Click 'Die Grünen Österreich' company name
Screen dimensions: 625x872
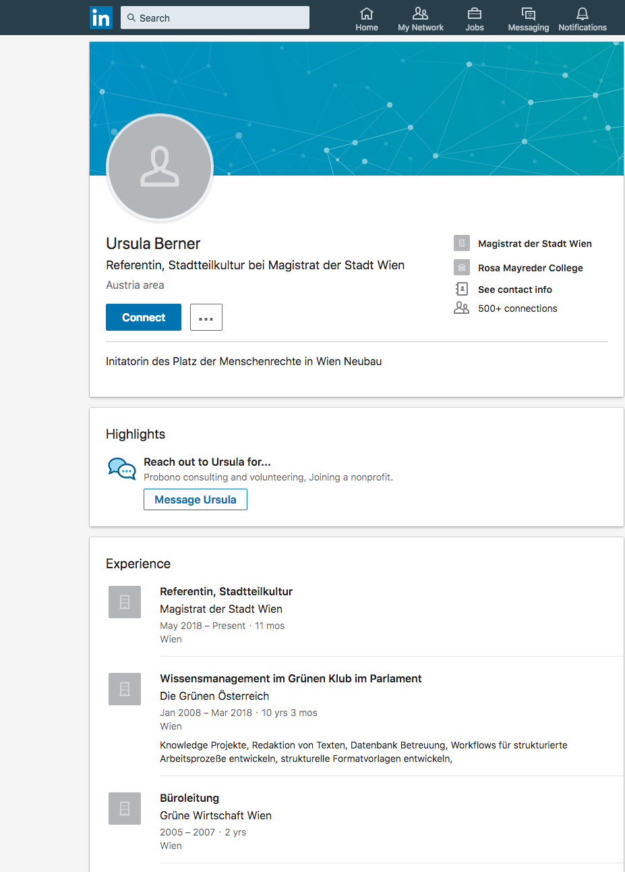click(214, 696)
